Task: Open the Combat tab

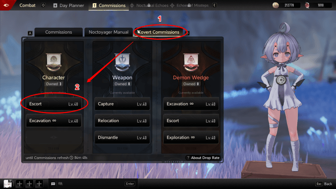Action: coord(27,6)
